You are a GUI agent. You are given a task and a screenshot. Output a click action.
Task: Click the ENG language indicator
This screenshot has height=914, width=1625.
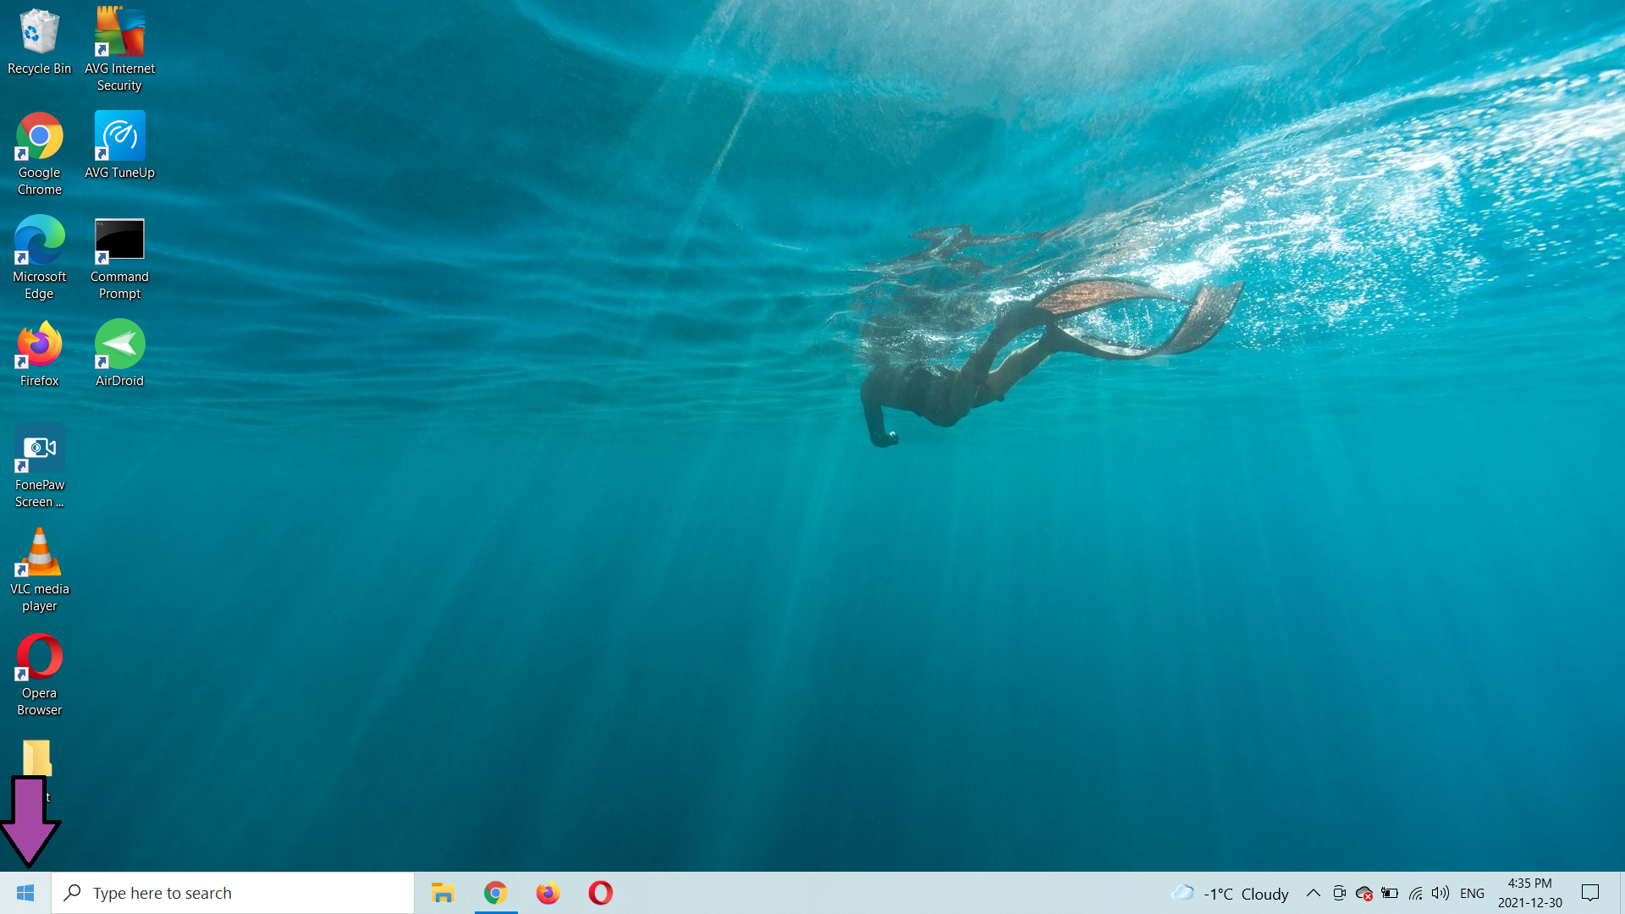coord(1473,893)
